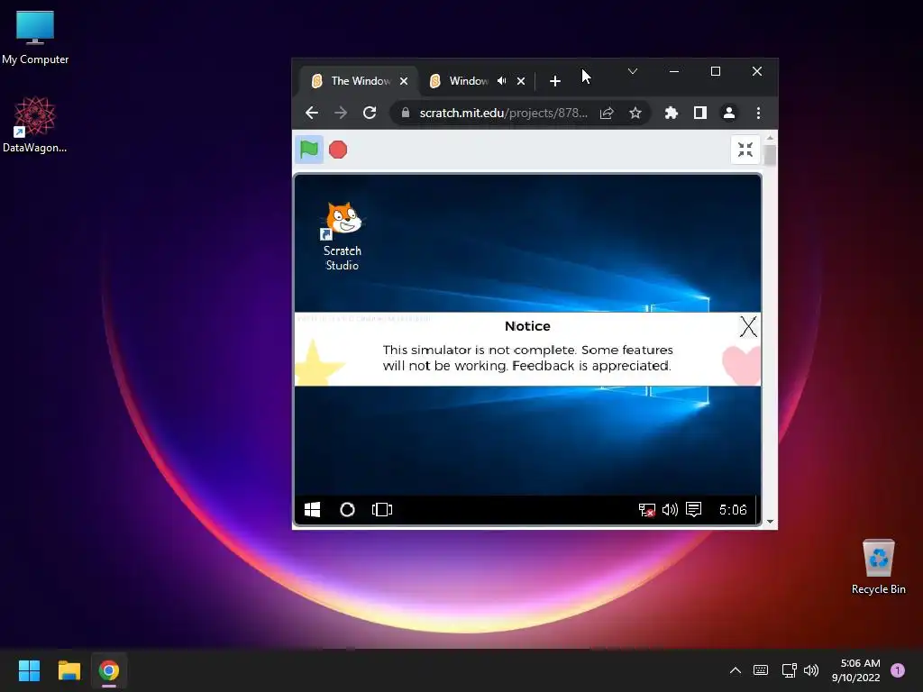
Task: Open the Scratch Studio desktop shortcut
Action: pyautogui.click(x=343, y=237)
